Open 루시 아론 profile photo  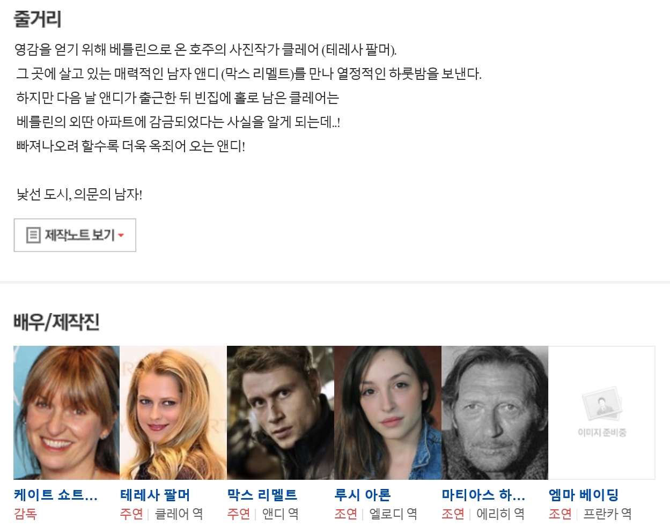pos(388,413)
